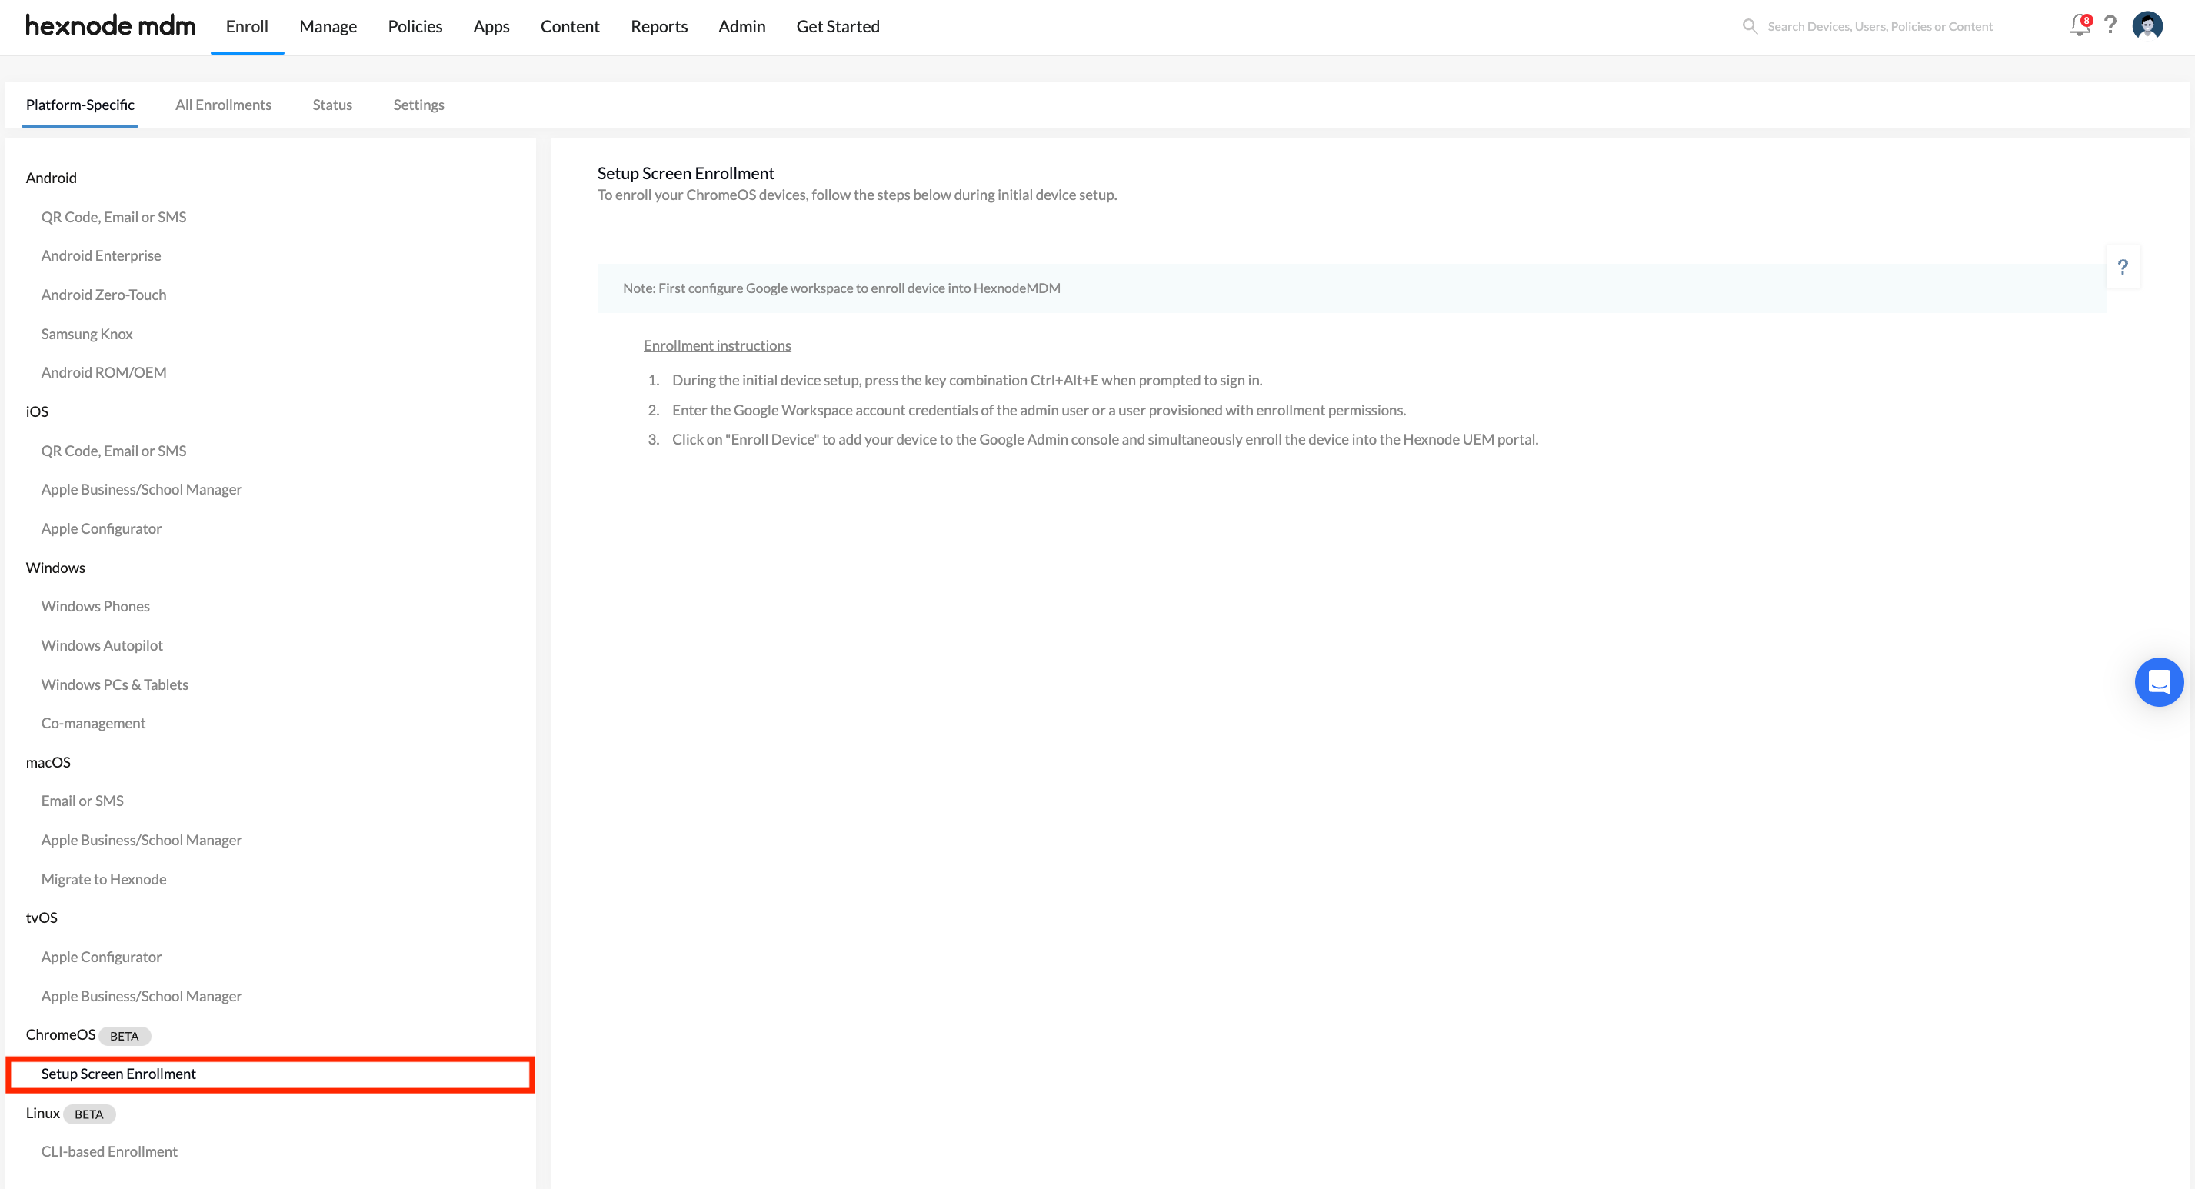Click the ChromeOS section heading
This screenshot has height=1189, width=2195.
pyautogui.click(x=61, y=1034)
